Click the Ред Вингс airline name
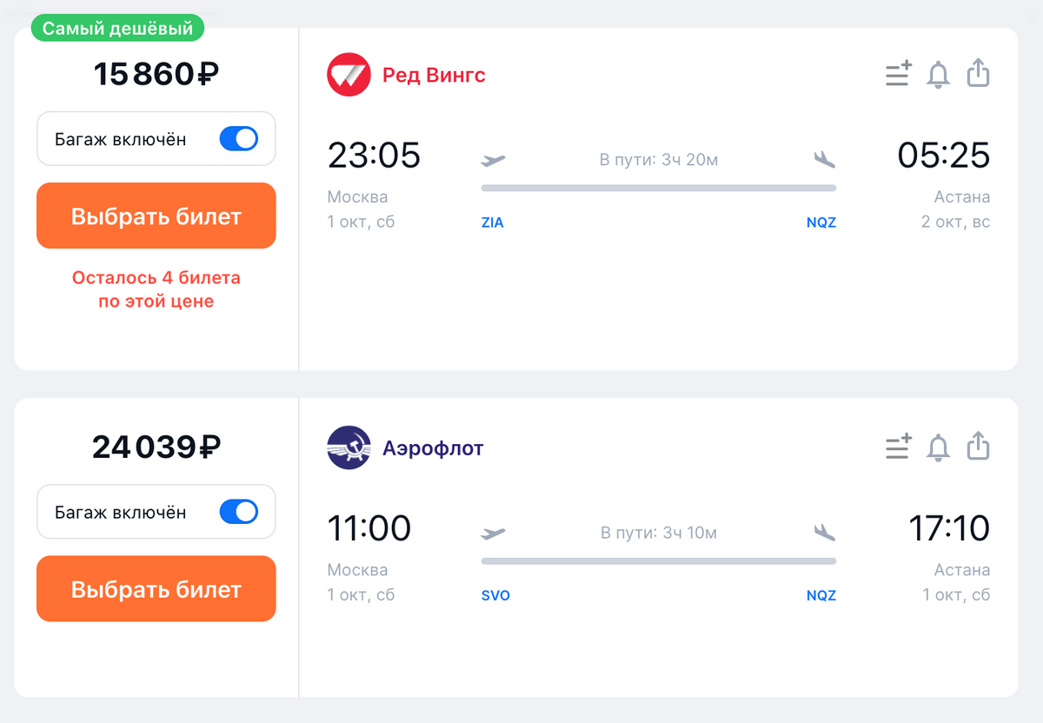The width and height of the screenshot is (1043, 723). pyautogui.click(x=434, y=76)
